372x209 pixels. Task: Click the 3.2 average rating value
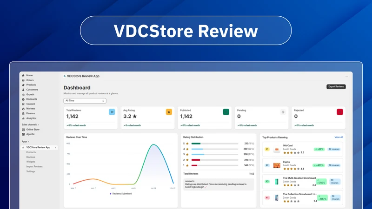coord(130,117)
